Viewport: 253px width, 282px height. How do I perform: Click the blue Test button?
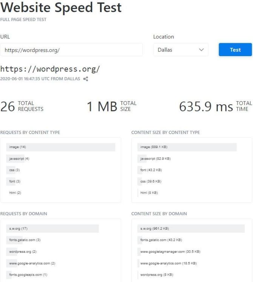coord(235,50)
